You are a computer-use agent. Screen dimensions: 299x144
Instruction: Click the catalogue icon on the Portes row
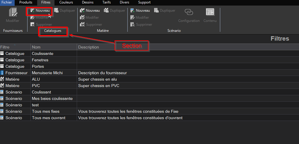click(2, 66)
